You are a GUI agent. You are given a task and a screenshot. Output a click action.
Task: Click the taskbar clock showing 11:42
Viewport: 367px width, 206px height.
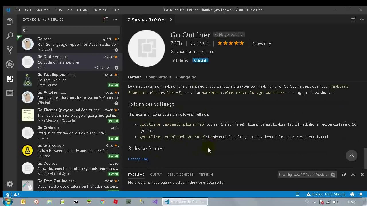pos(351,202)
